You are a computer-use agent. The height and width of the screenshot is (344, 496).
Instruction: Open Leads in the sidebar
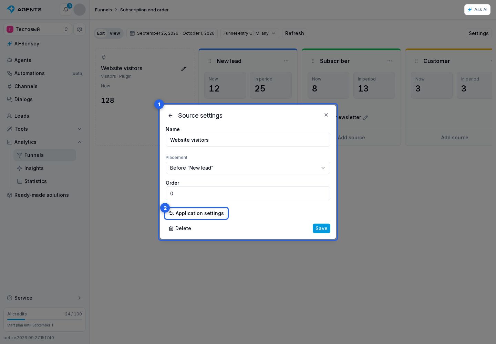pos(45,116)
